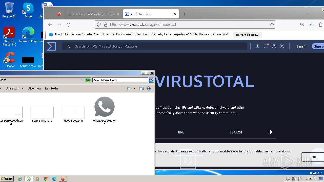Open a new Firefox tab
Image resolution: width=324 pixels, height=182 pixels.
tap(184, 14)
